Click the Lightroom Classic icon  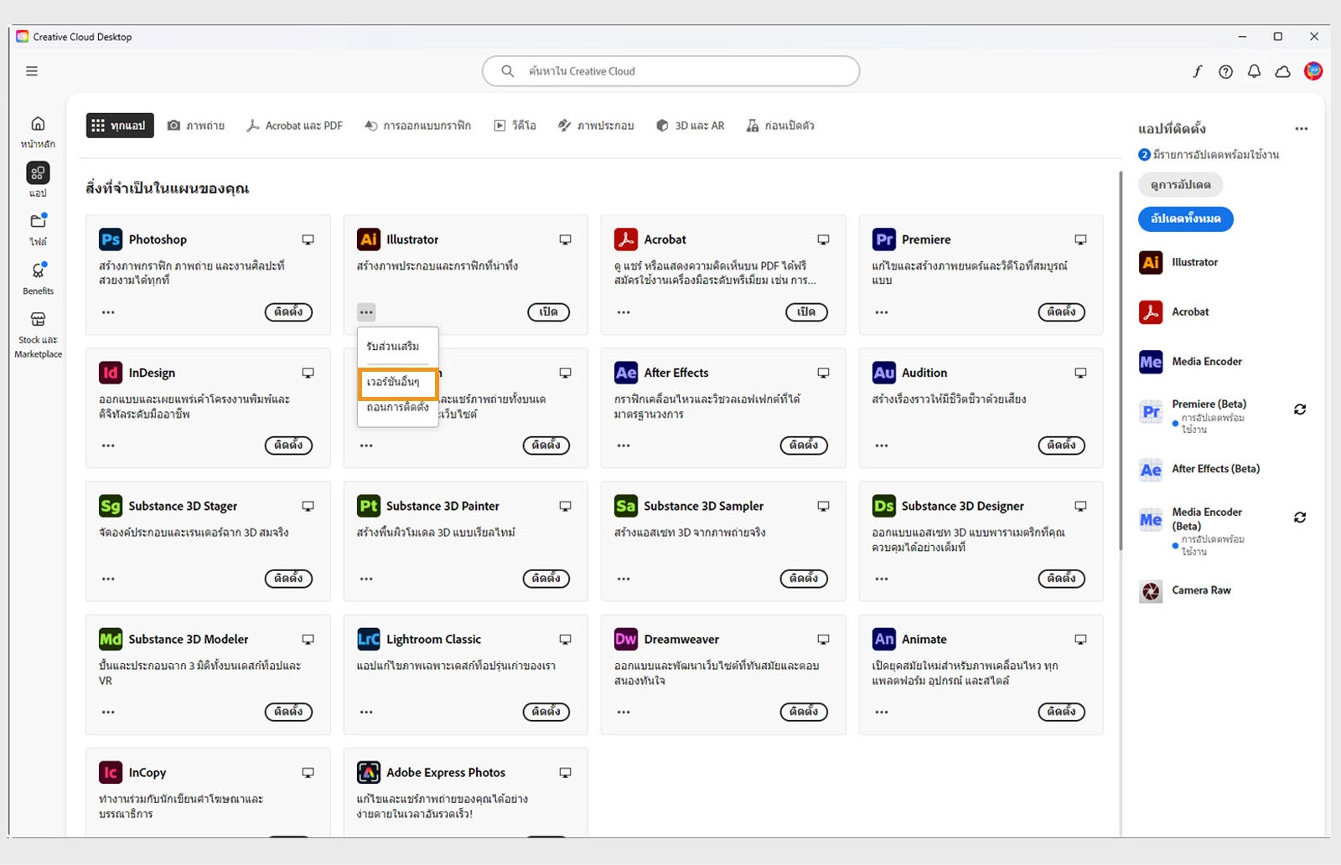[368, 639]
